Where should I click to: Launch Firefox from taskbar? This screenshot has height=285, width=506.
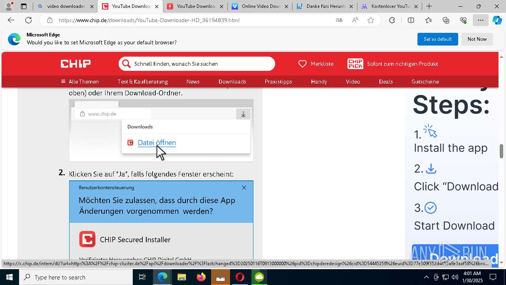(x=201, y=277)
